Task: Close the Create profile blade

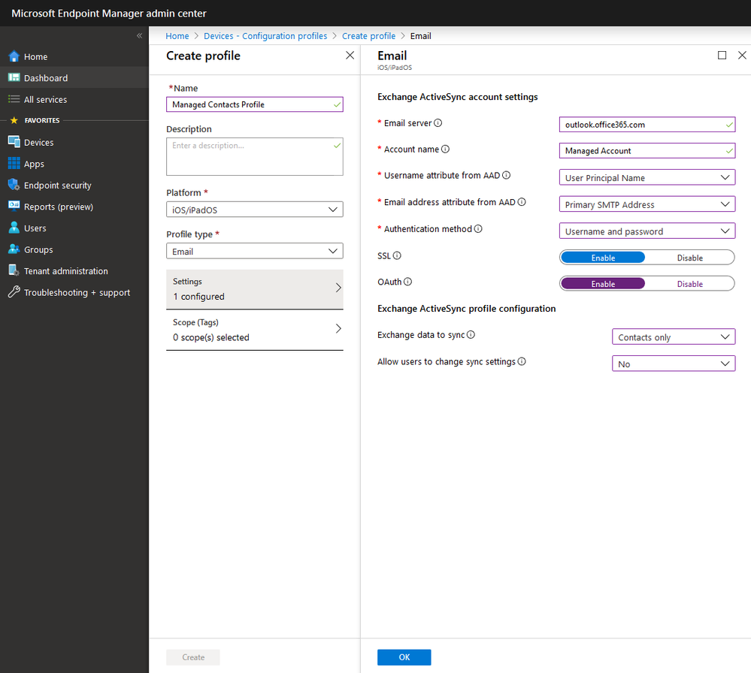Action: point(350,55)
